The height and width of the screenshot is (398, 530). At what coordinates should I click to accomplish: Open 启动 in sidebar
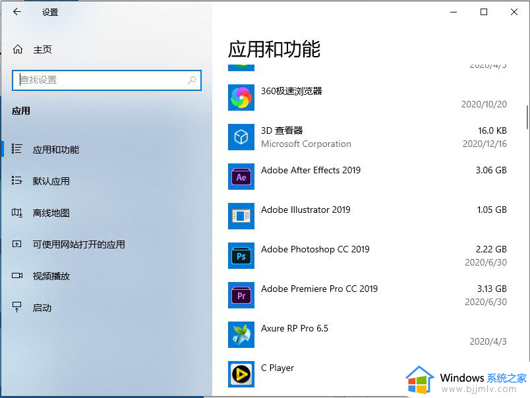point(42,308)
